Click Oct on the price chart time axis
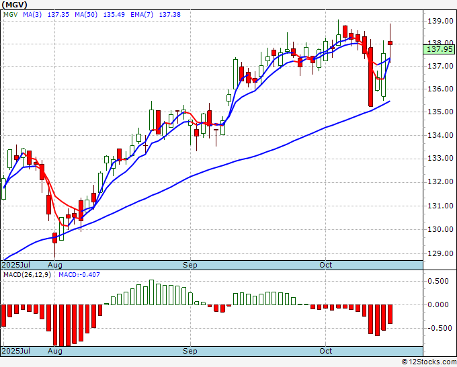Viewport: 457px width, 367px height. 325,265
